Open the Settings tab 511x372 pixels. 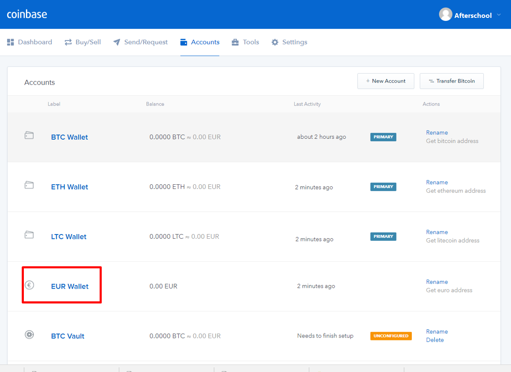(289, 42)
